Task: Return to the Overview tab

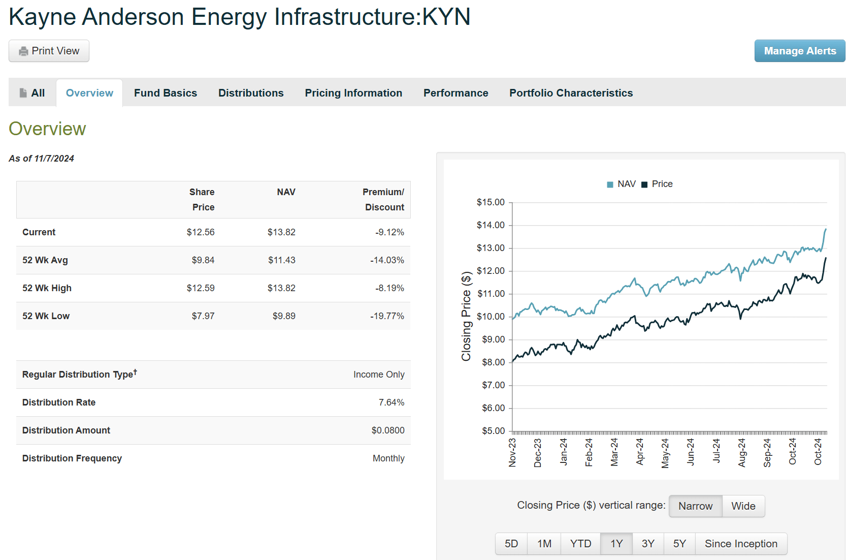Action: pyautogui.click(x=89, y=92)
